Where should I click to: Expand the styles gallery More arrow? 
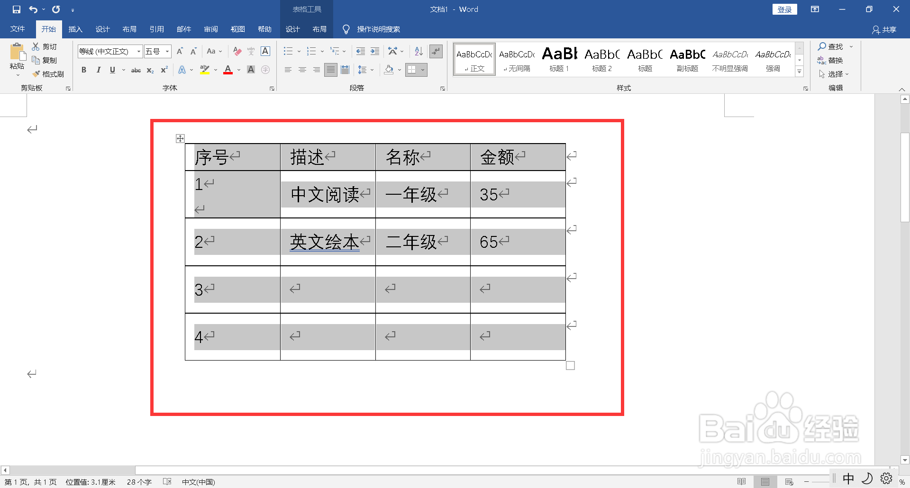[800, 72]
